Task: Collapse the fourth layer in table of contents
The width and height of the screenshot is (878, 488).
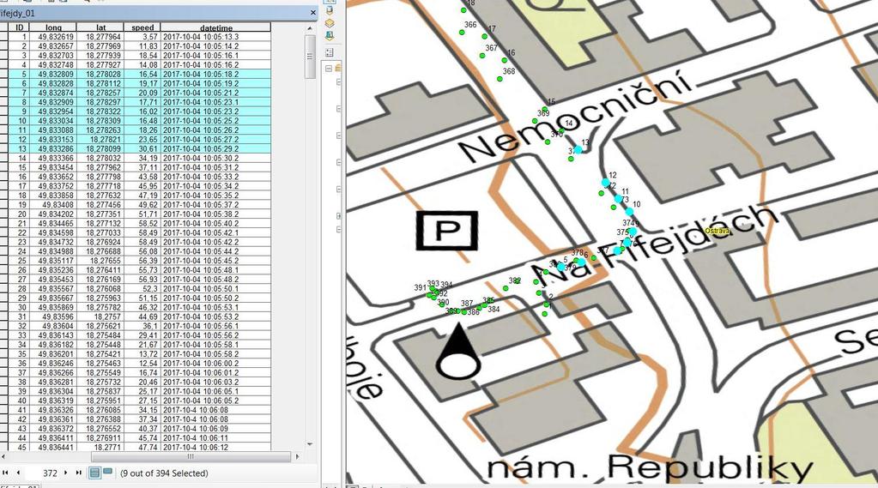Action: (x=338, y=162)
